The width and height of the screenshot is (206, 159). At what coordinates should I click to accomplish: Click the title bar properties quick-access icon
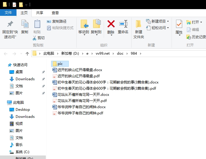tap(14, 5)
